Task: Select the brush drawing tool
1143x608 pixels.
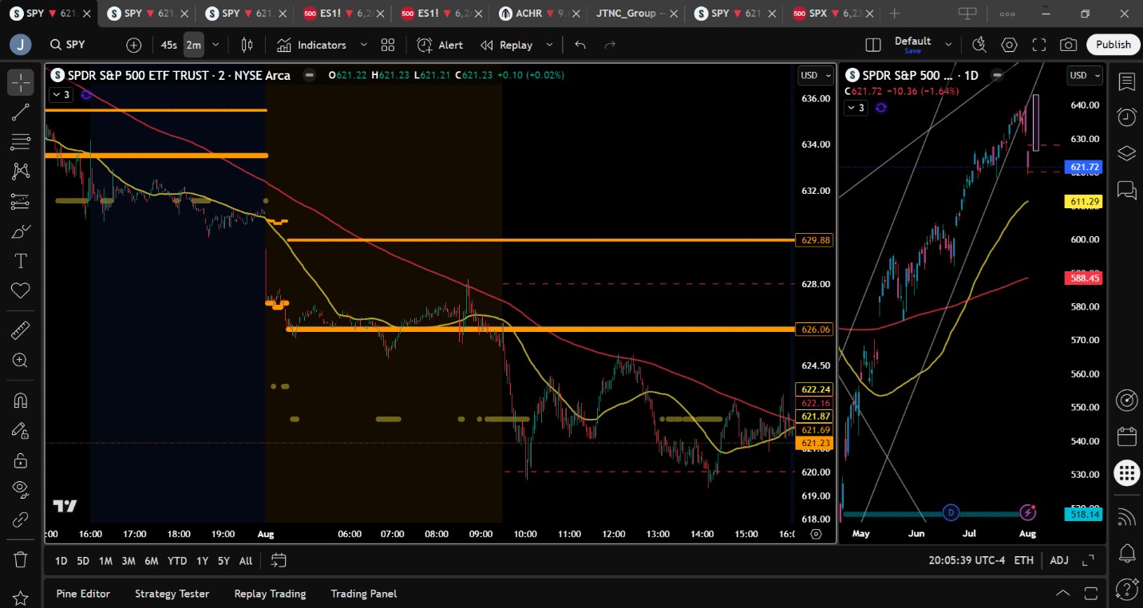Action: (21, 231)
